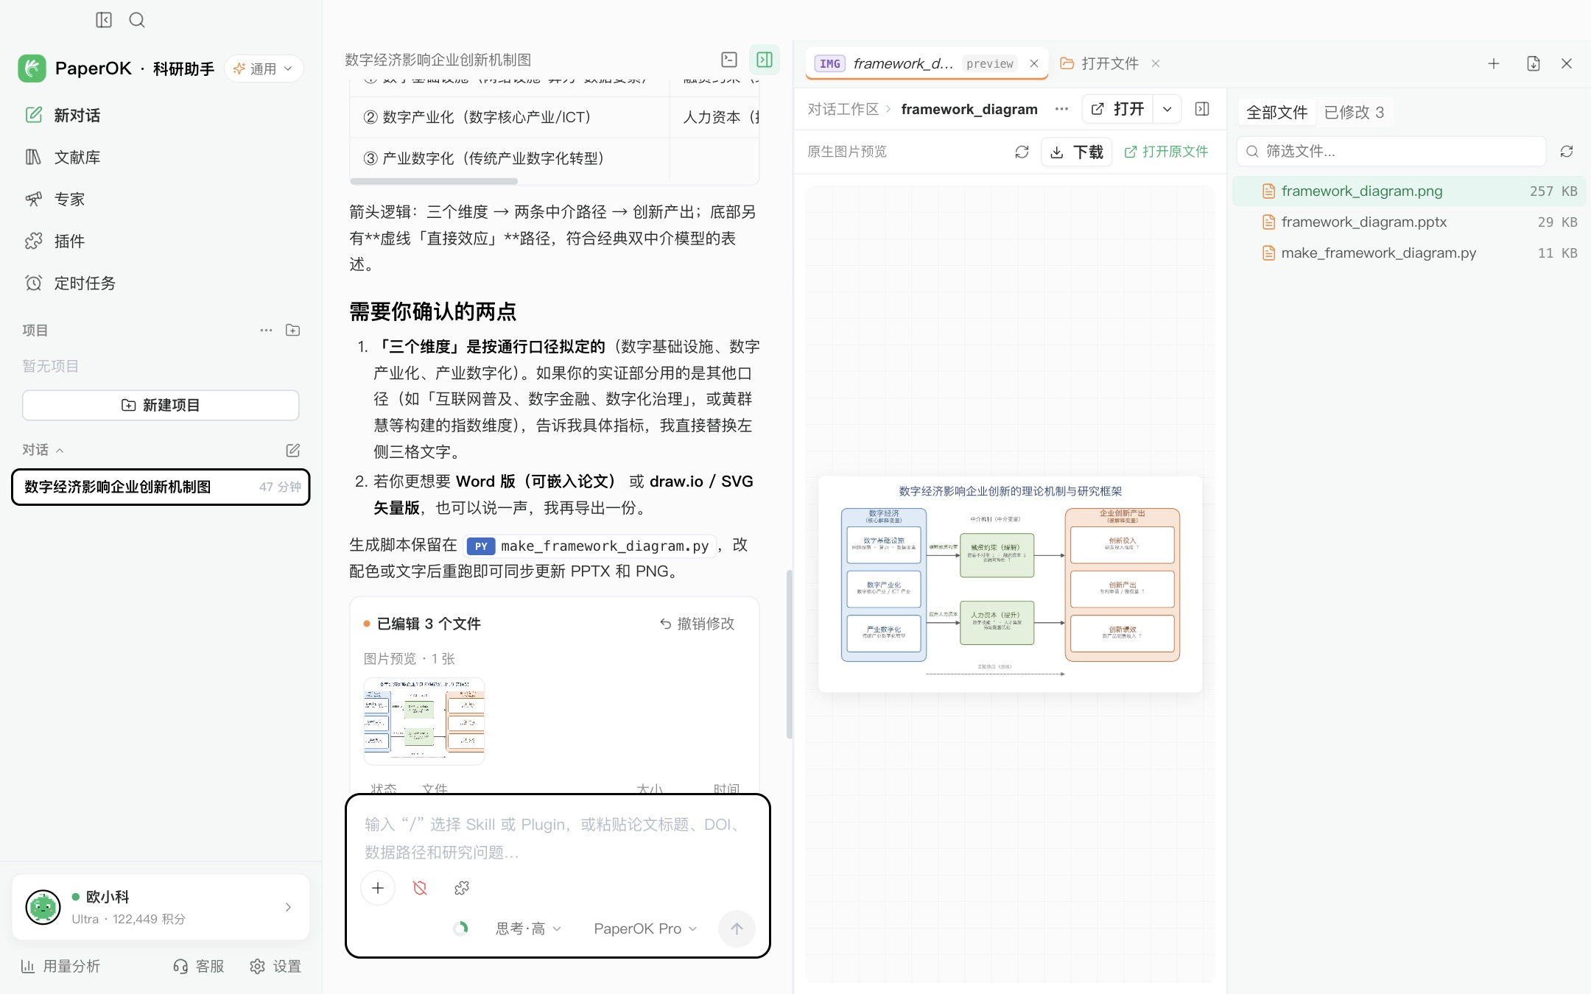
Task: Click the 打开原文件 link
Action: point(1166,152)
